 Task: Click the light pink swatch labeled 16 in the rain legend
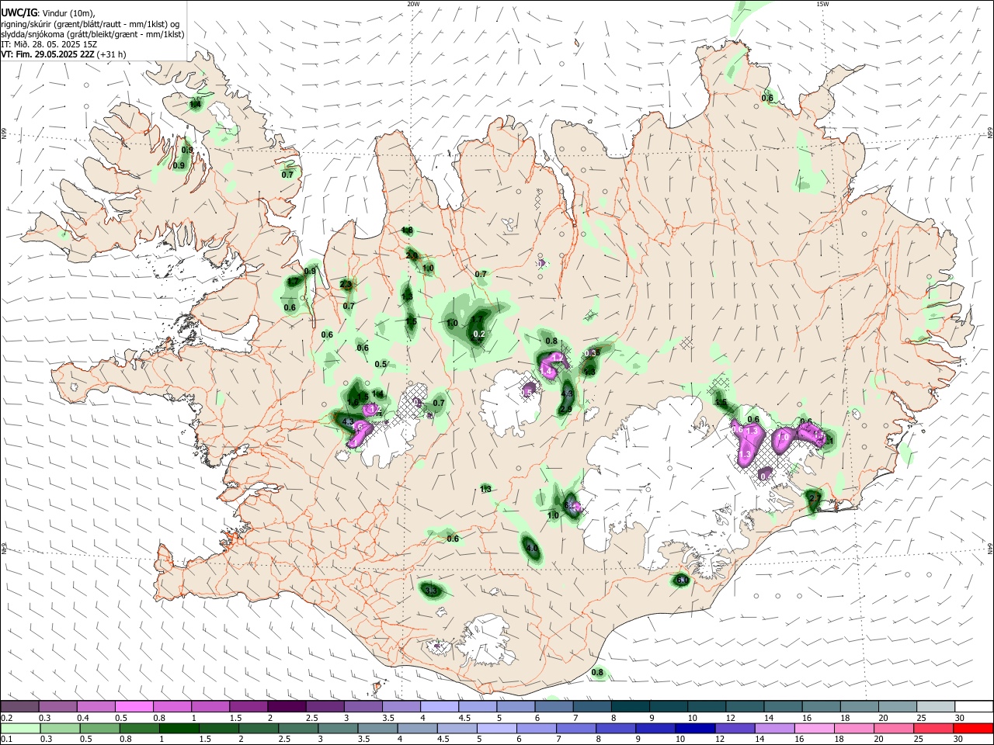coord(815,728)
